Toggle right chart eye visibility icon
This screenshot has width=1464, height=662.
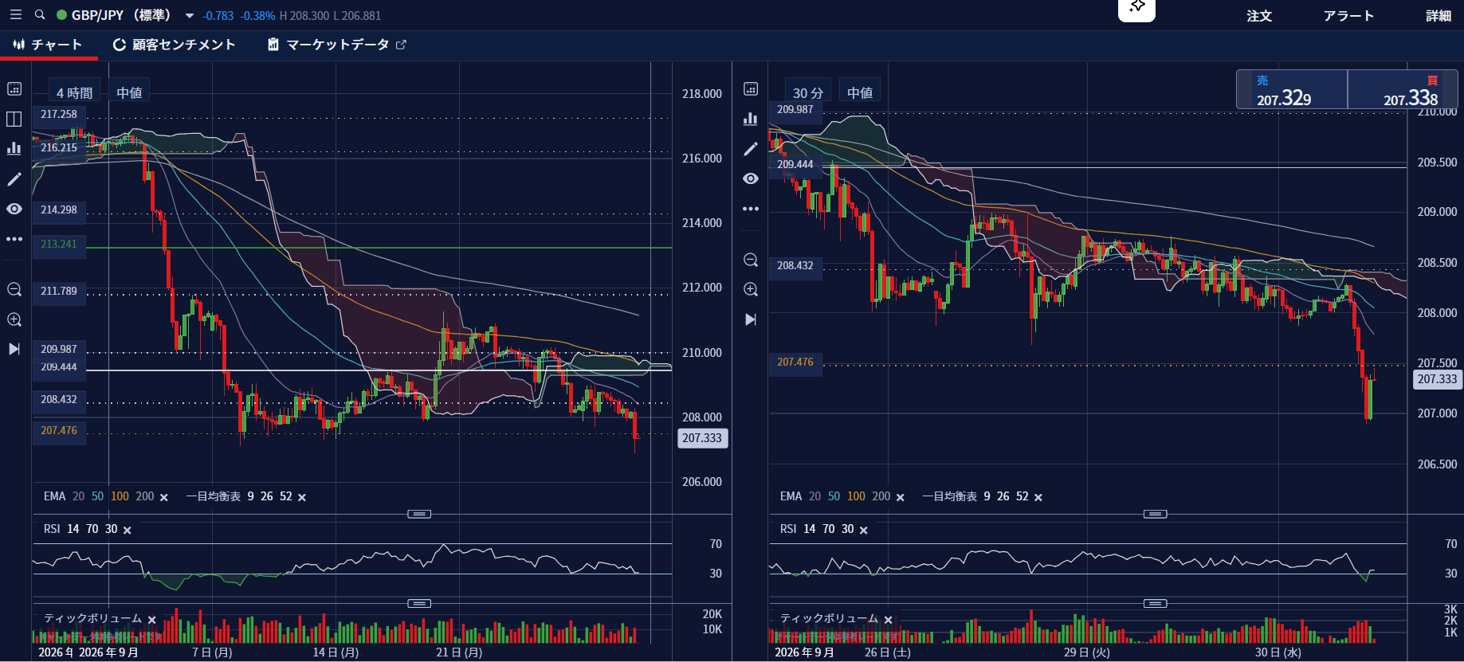point(751,178)
